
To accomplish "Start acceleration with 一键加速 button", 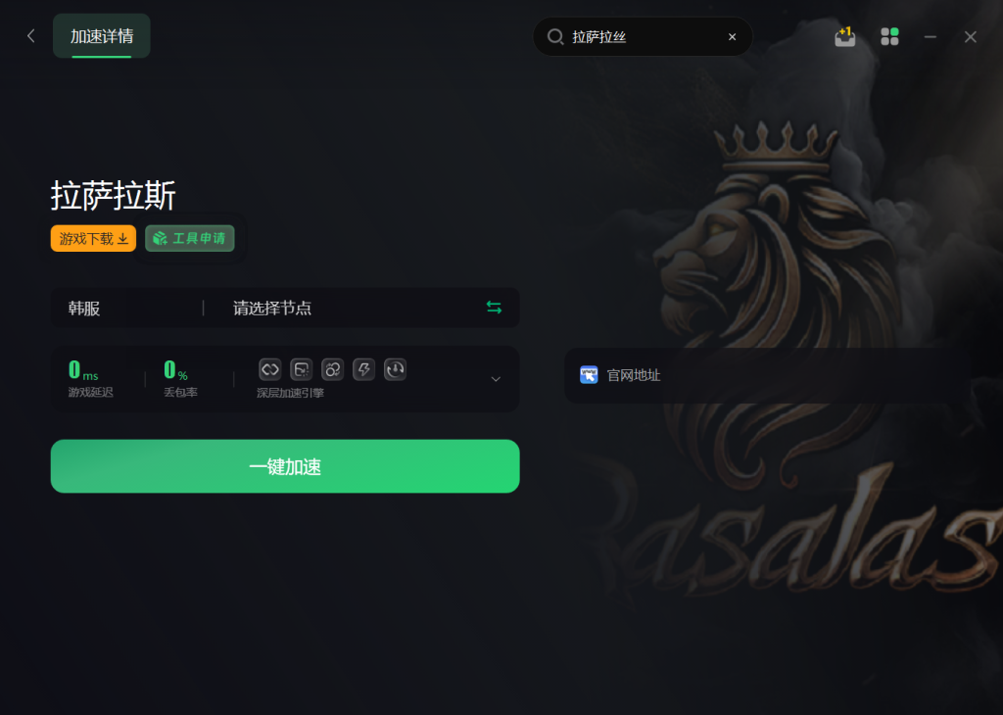I will coord(285,466).
